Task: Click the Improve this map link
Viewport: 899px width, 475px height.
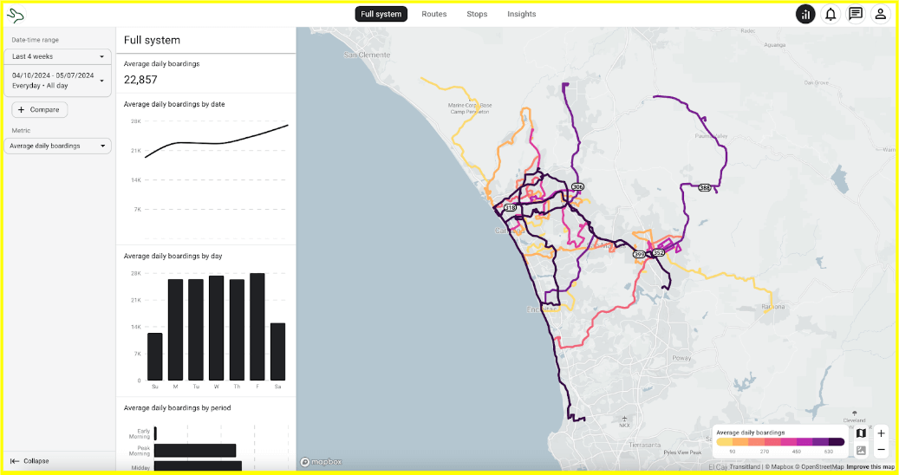Action: (870, 467)
